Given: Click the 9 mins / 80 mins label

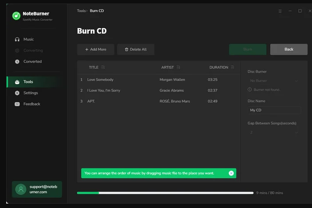Looking at the screenshot, I should 270,193.
